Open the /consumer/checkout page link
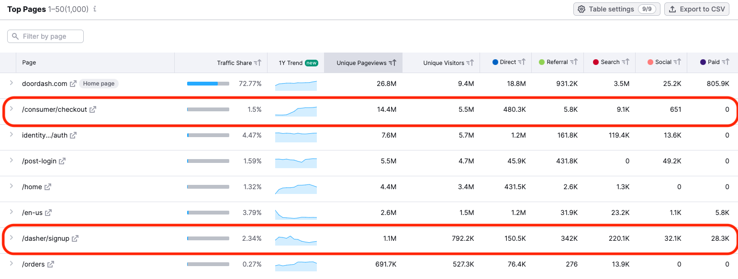738x279 pixels. coord(55,109)
